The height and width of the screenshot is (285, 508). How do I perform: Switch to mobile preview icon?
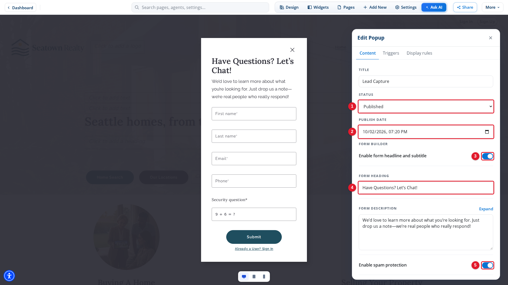pos(264,277)
